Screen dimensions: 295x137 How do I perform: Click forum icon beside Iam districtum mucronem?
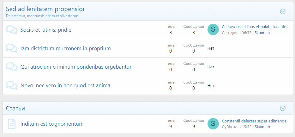point(12,48)
